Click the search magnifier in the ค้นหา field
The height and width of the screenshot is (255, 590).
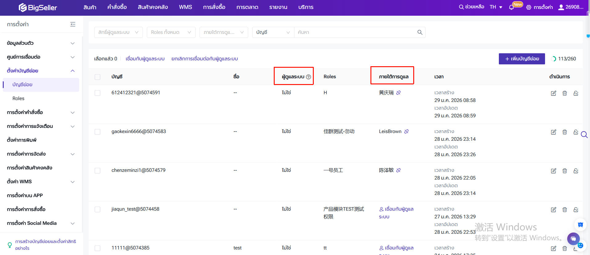point(420,32)
